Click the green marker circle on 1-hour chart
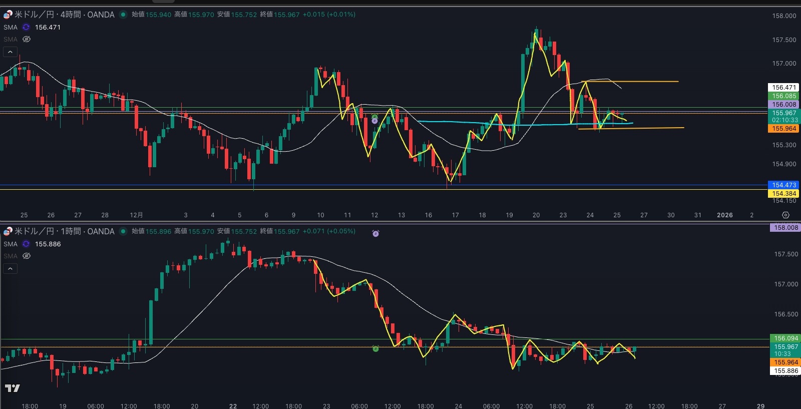Screen dimensions: 801x409 click(x=376, y=348)
